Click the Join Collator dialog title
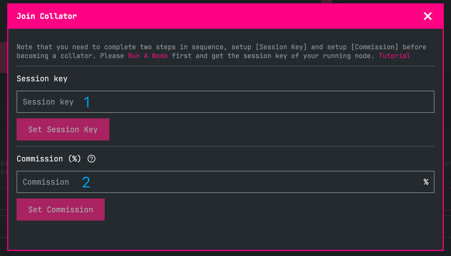This screenshot has height=256, width=451. point(47,16)
